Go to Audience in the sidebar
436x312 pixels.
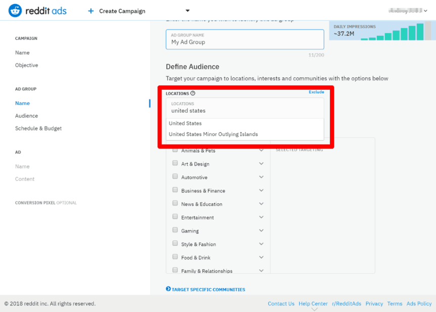(26, 116)
